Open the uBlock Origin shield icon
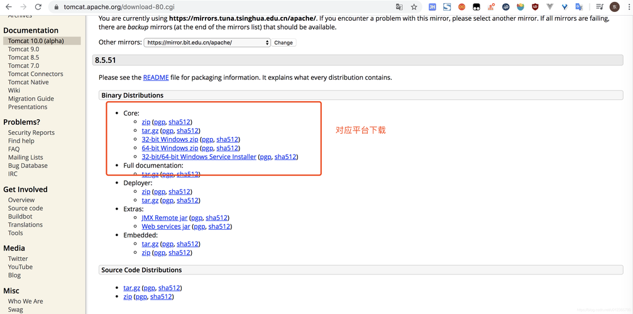The image size is (633, 314). point(535,7)
